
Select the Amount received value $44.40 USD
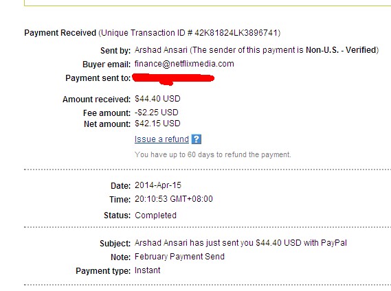(157, 99)
